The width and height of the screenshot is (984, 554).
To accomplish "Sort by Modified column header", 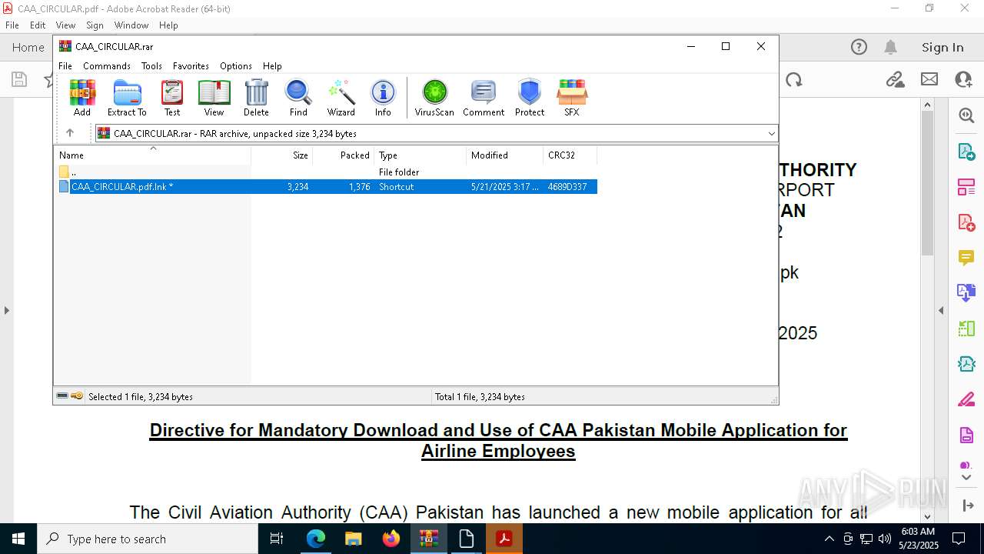I will point(504,155).
